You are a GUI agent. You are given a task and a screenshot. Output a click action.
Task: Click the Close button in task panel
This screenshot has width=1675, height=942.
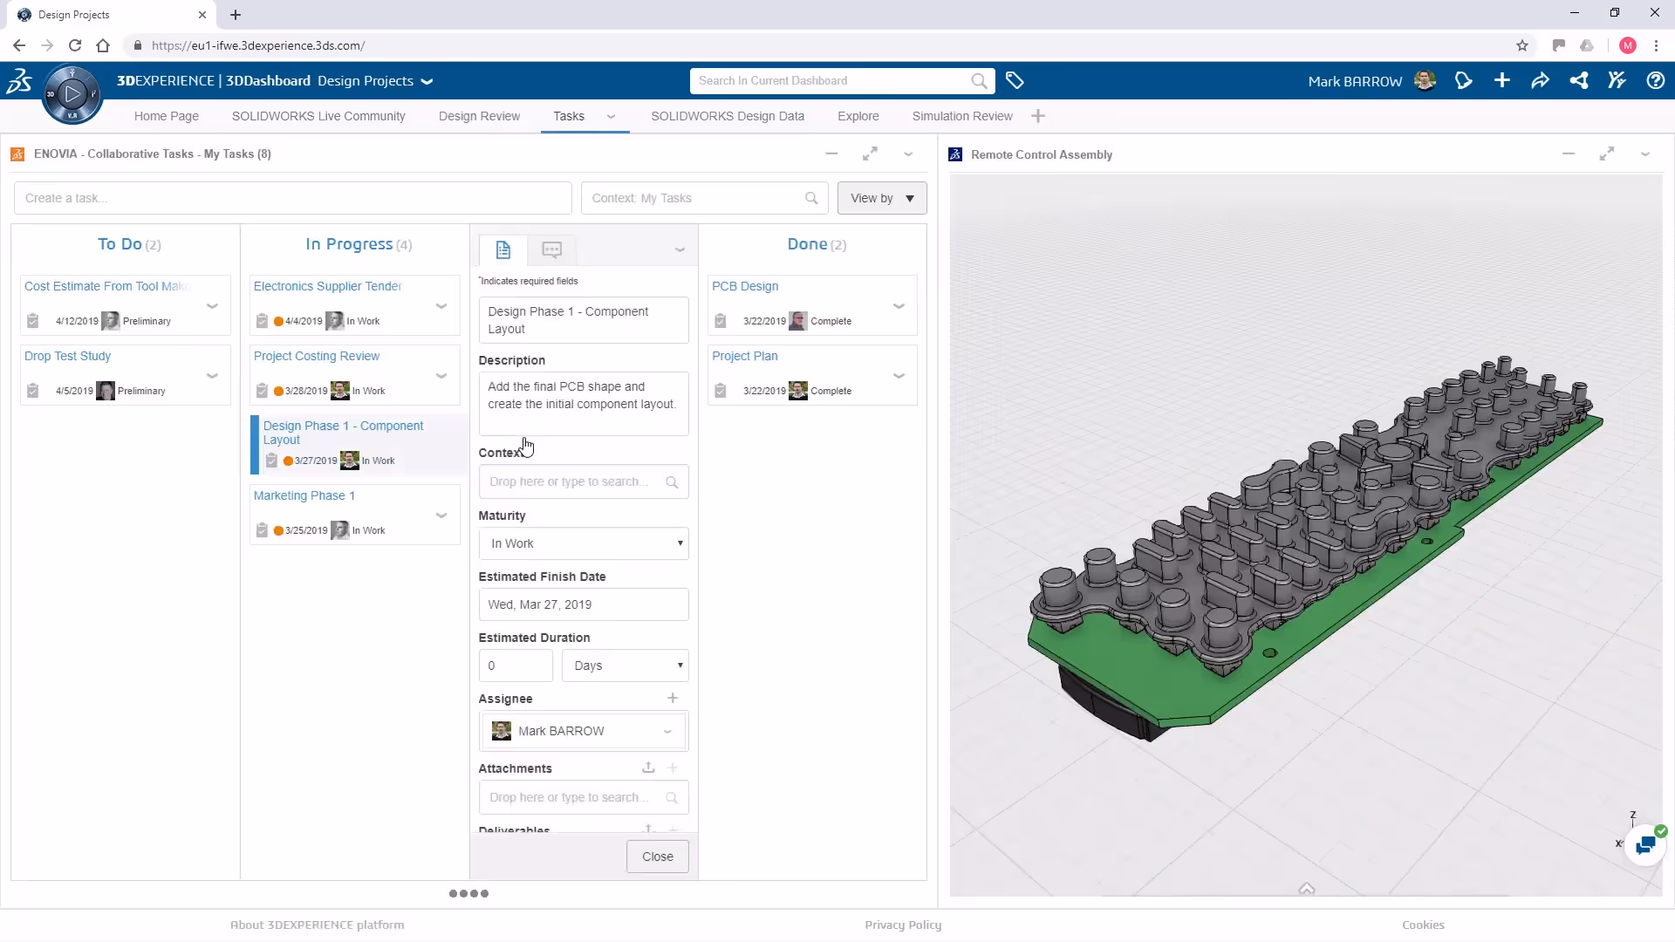[x=658, y=857]
